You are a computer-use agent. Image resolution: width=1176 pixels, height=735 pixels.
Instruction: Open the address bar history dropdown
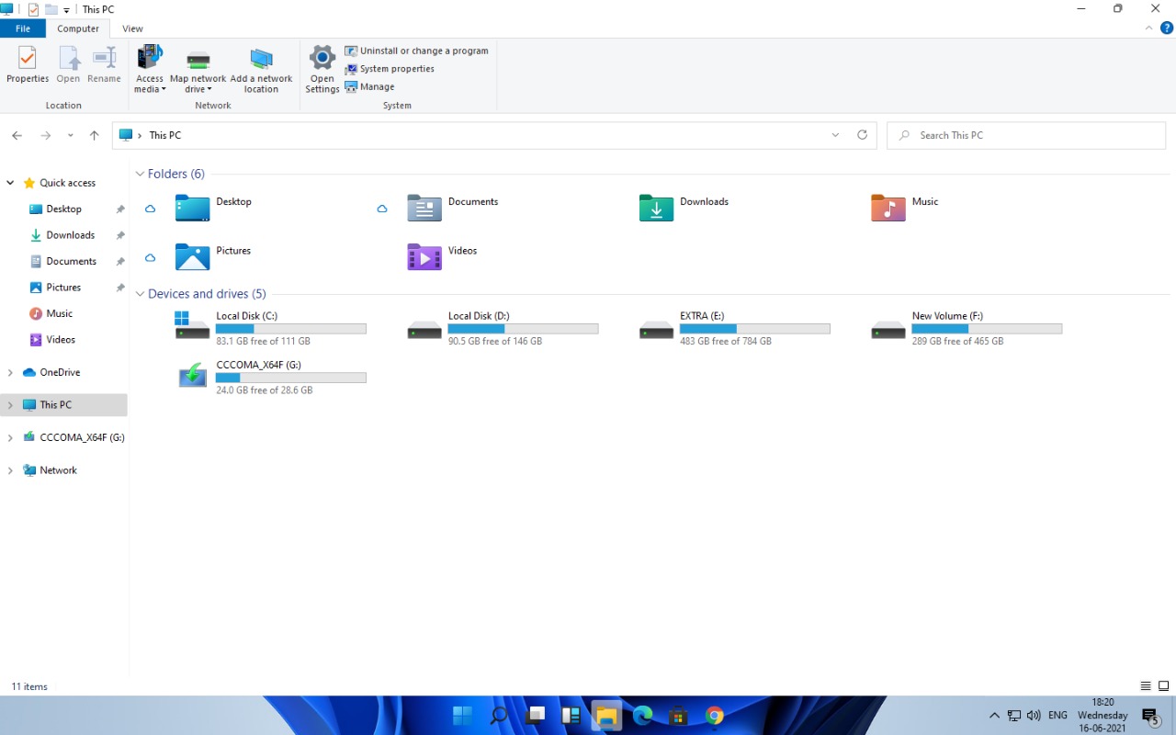835,135
